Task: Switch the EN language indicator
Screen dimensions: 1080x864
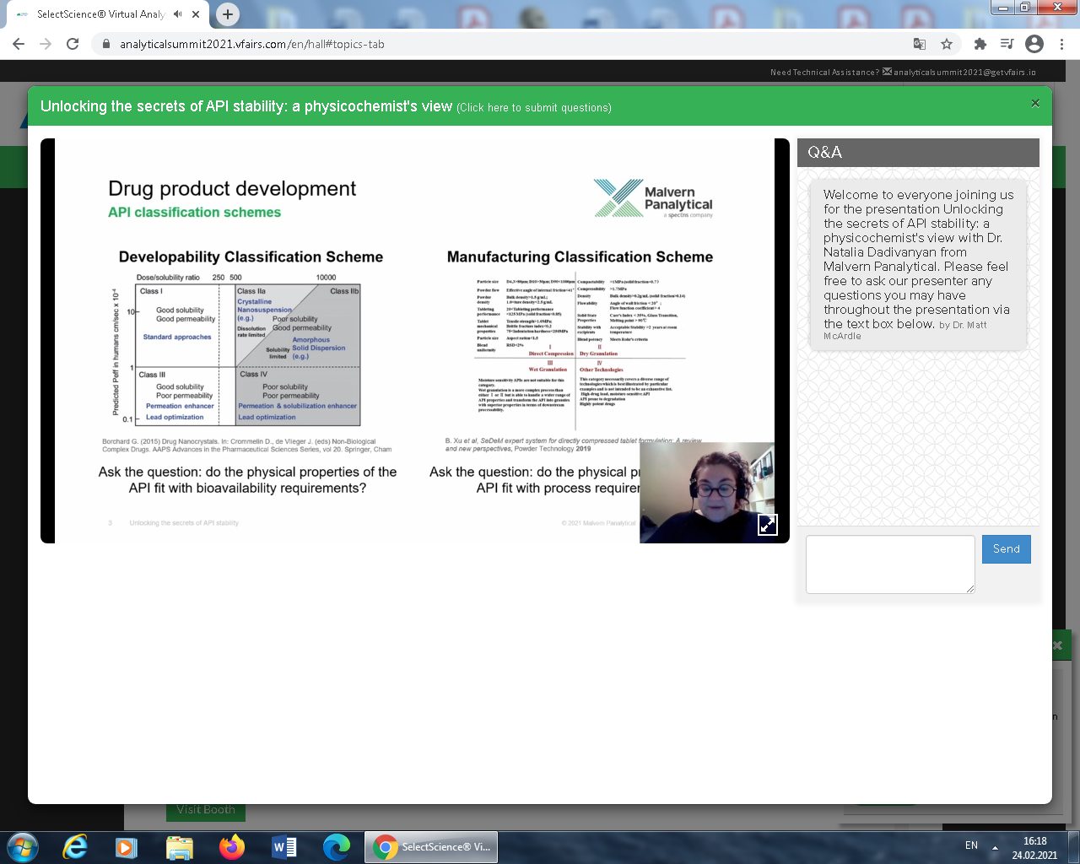Action: click(971, 845)
